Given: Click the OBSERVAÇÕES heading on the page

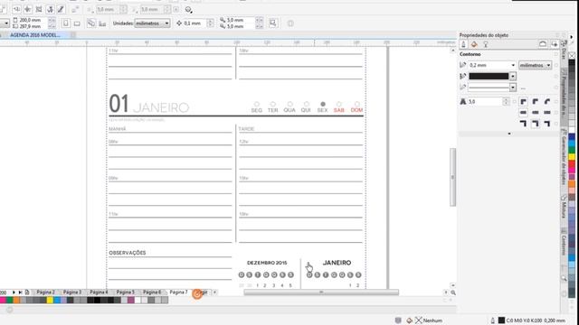Looking at the screenshot, I should (128, 253).
